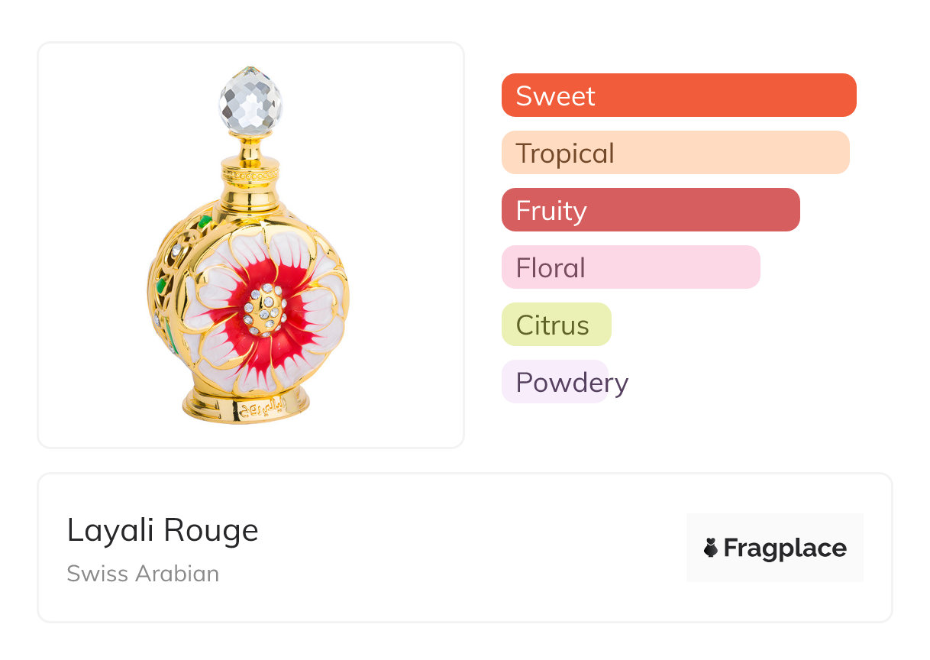
Task: Click the Fruity accord bar
Action: coord(651,210)
